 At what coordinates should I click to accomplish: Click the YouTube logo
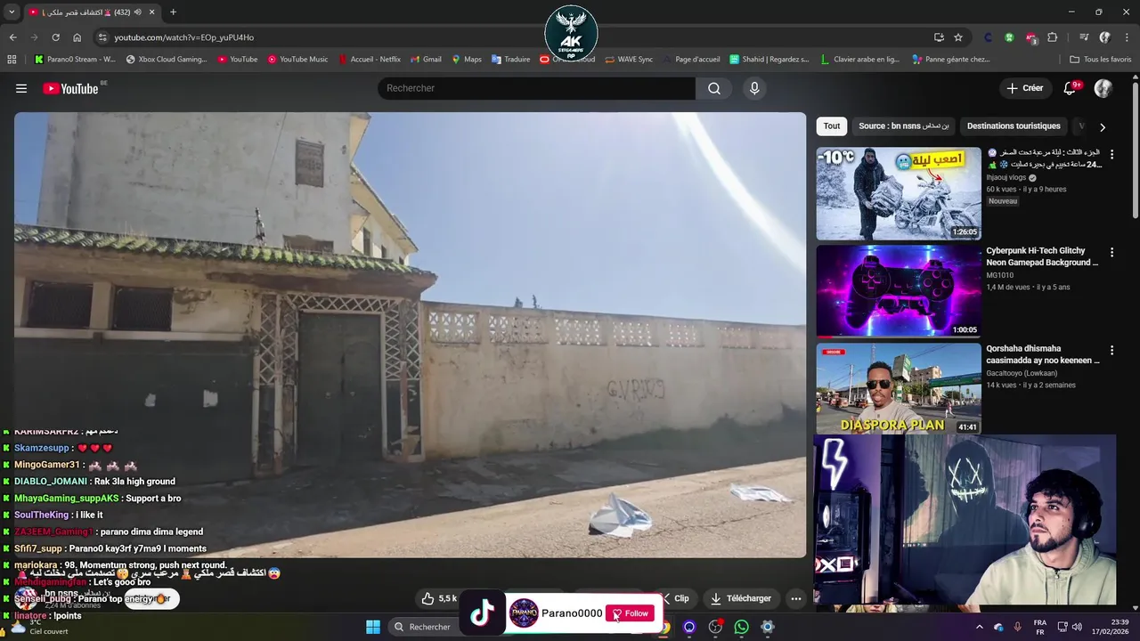(x=70, y=88)
